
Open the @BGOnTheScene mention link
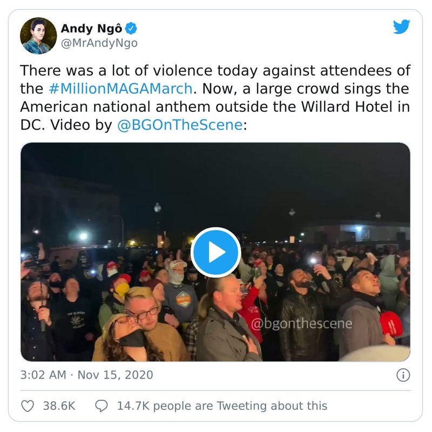tap(179, 125)
